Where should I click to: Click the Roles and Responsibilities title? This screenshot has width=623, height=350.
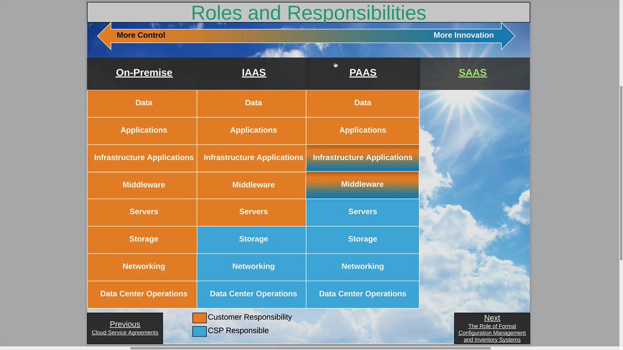(309, 13)
